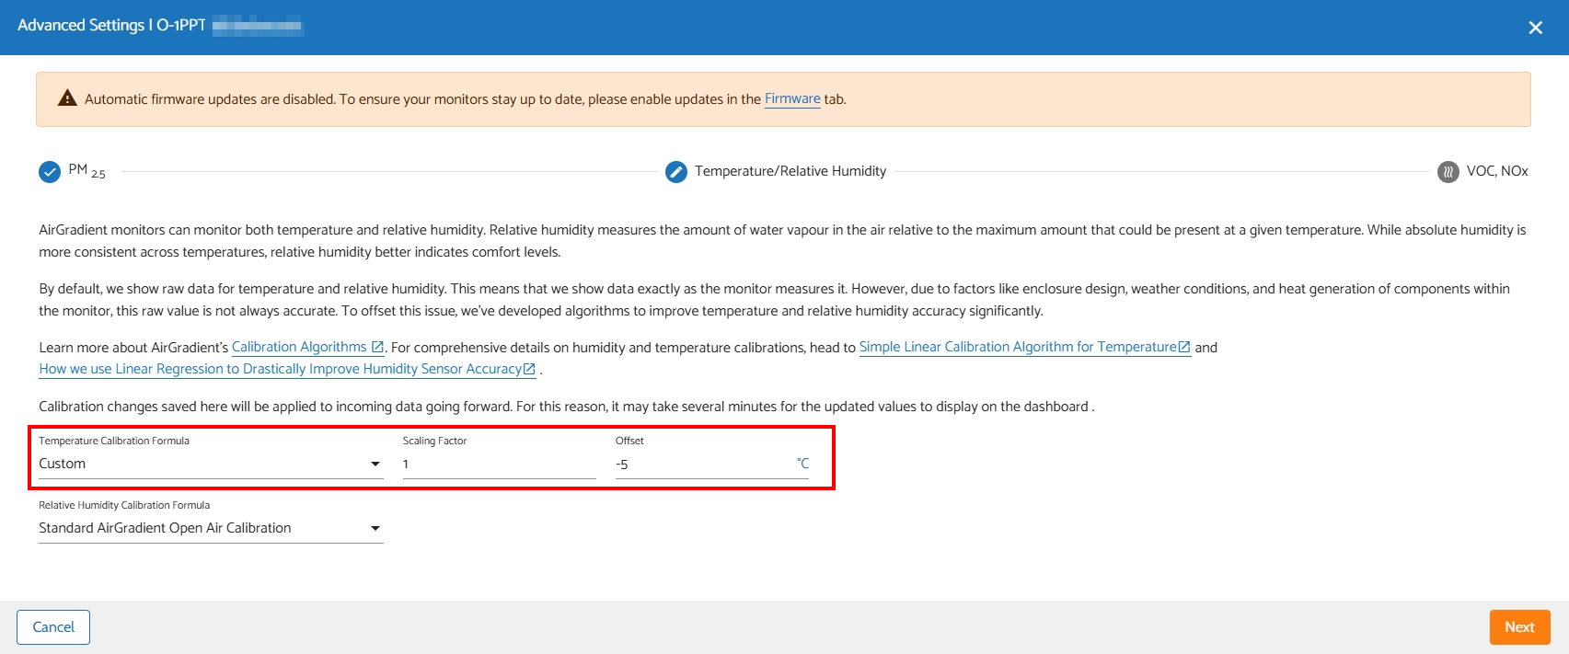Click external link icon beside Calibration Algorithms
This screenshot has width=1569, height=654.
tap(377, 348)
